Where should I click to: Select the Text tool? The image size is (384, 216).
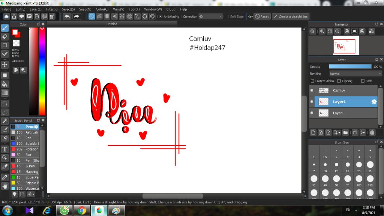[4, 149]
